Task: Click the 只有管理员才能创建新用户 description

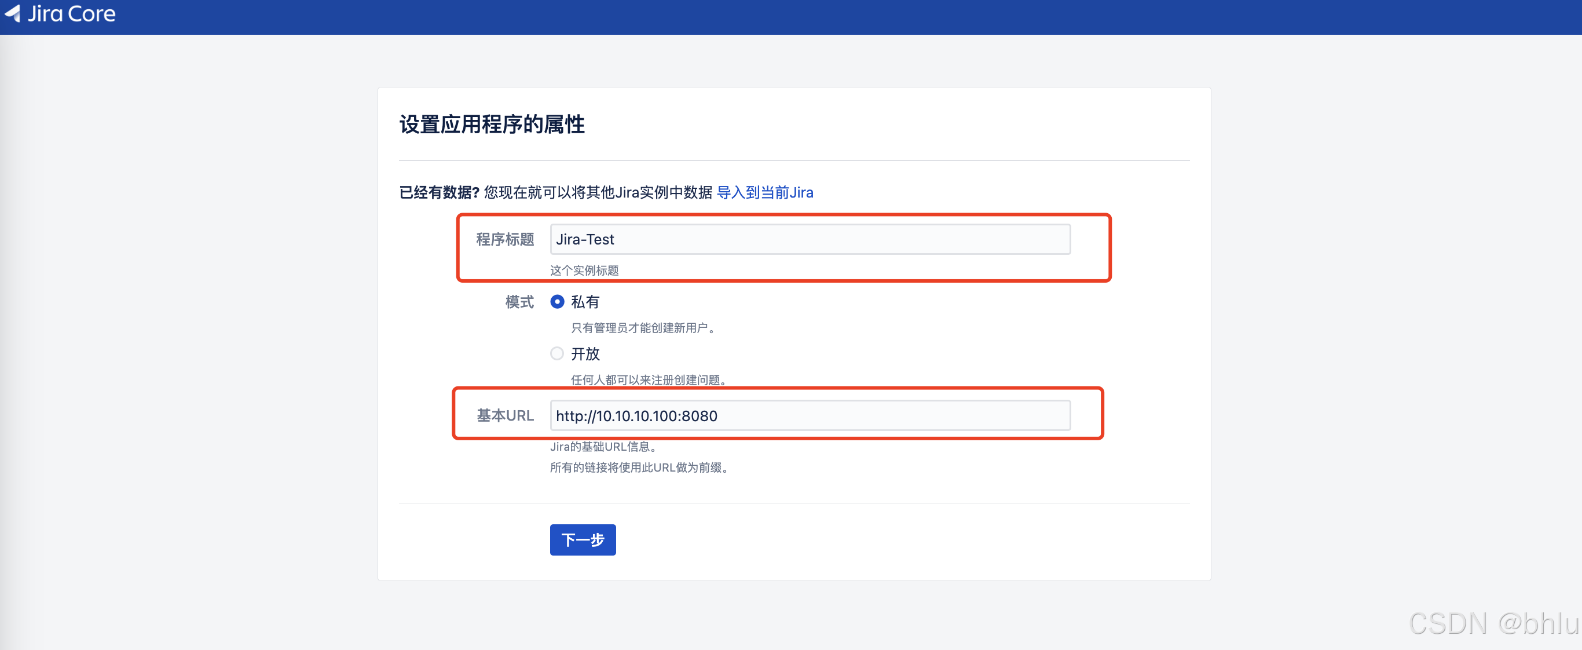Action: pyautogui.click(x=644, y=328)
